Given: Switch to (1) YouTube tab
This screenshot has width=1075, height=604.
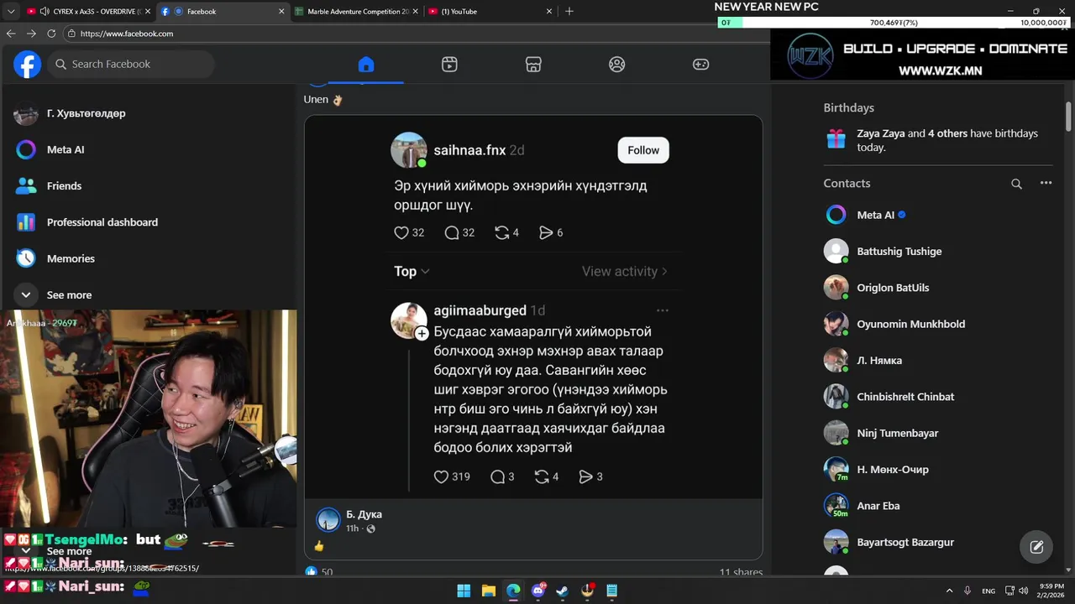Looking at the screenshot, I should [x=490, y=11].
